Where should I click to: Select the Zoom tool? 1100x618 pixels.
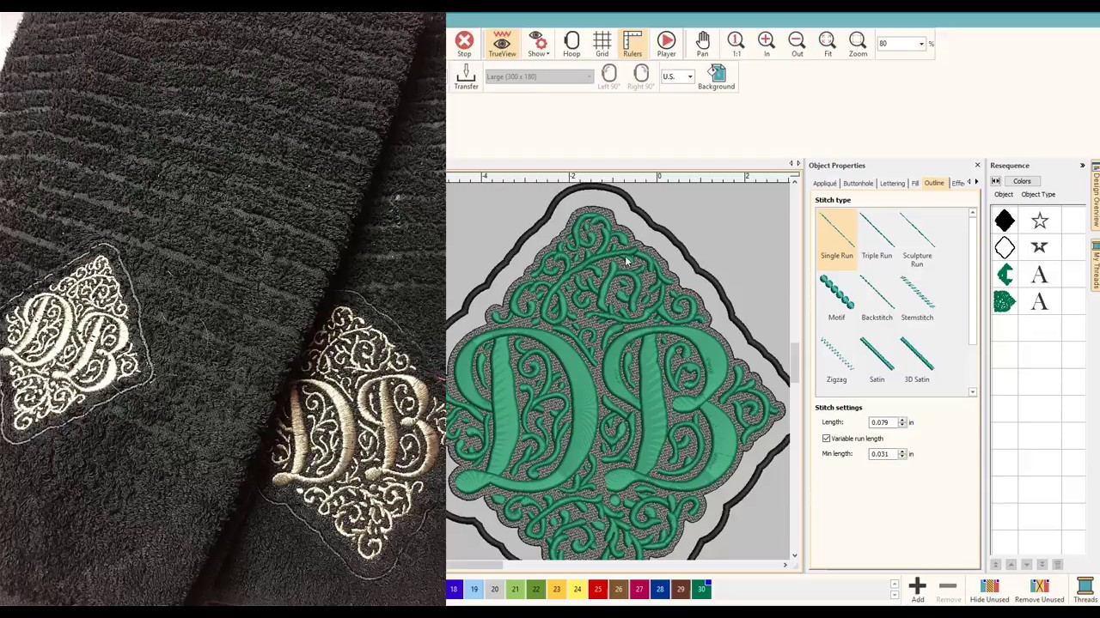858,44
